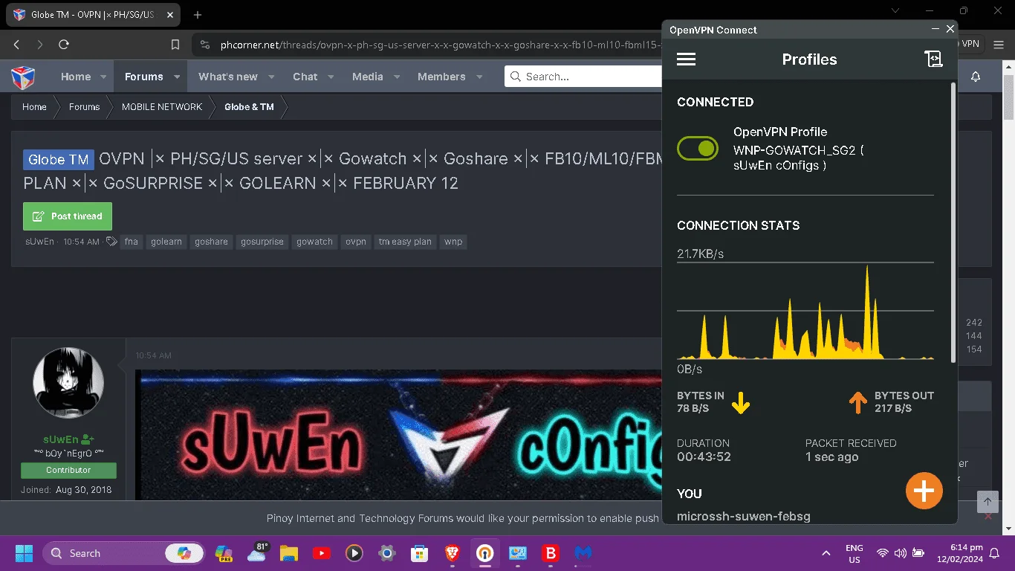Click the browser address bar URL

pyautogui.click(x=440, y=45)
